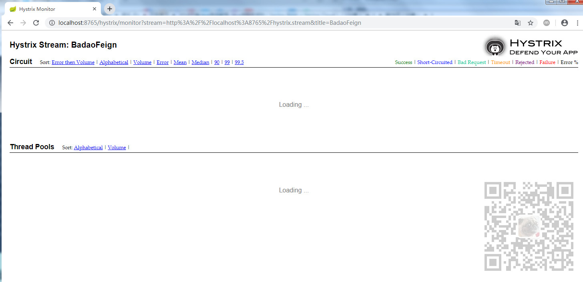Image resolution: width=583 pixels, height=282 pixels.
Task: Click the Rejected legend label
Action: tap(525, 62)
